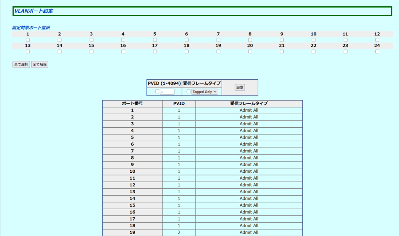Enable the 受信フレームタイプ setting checkbox

coord(189,92)
